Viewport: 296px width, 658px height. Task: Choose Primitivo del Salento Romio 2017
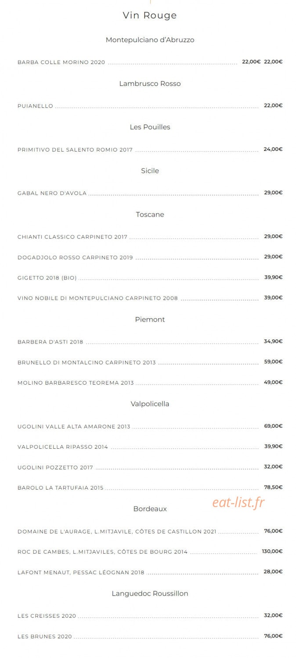tap(75, 150)
